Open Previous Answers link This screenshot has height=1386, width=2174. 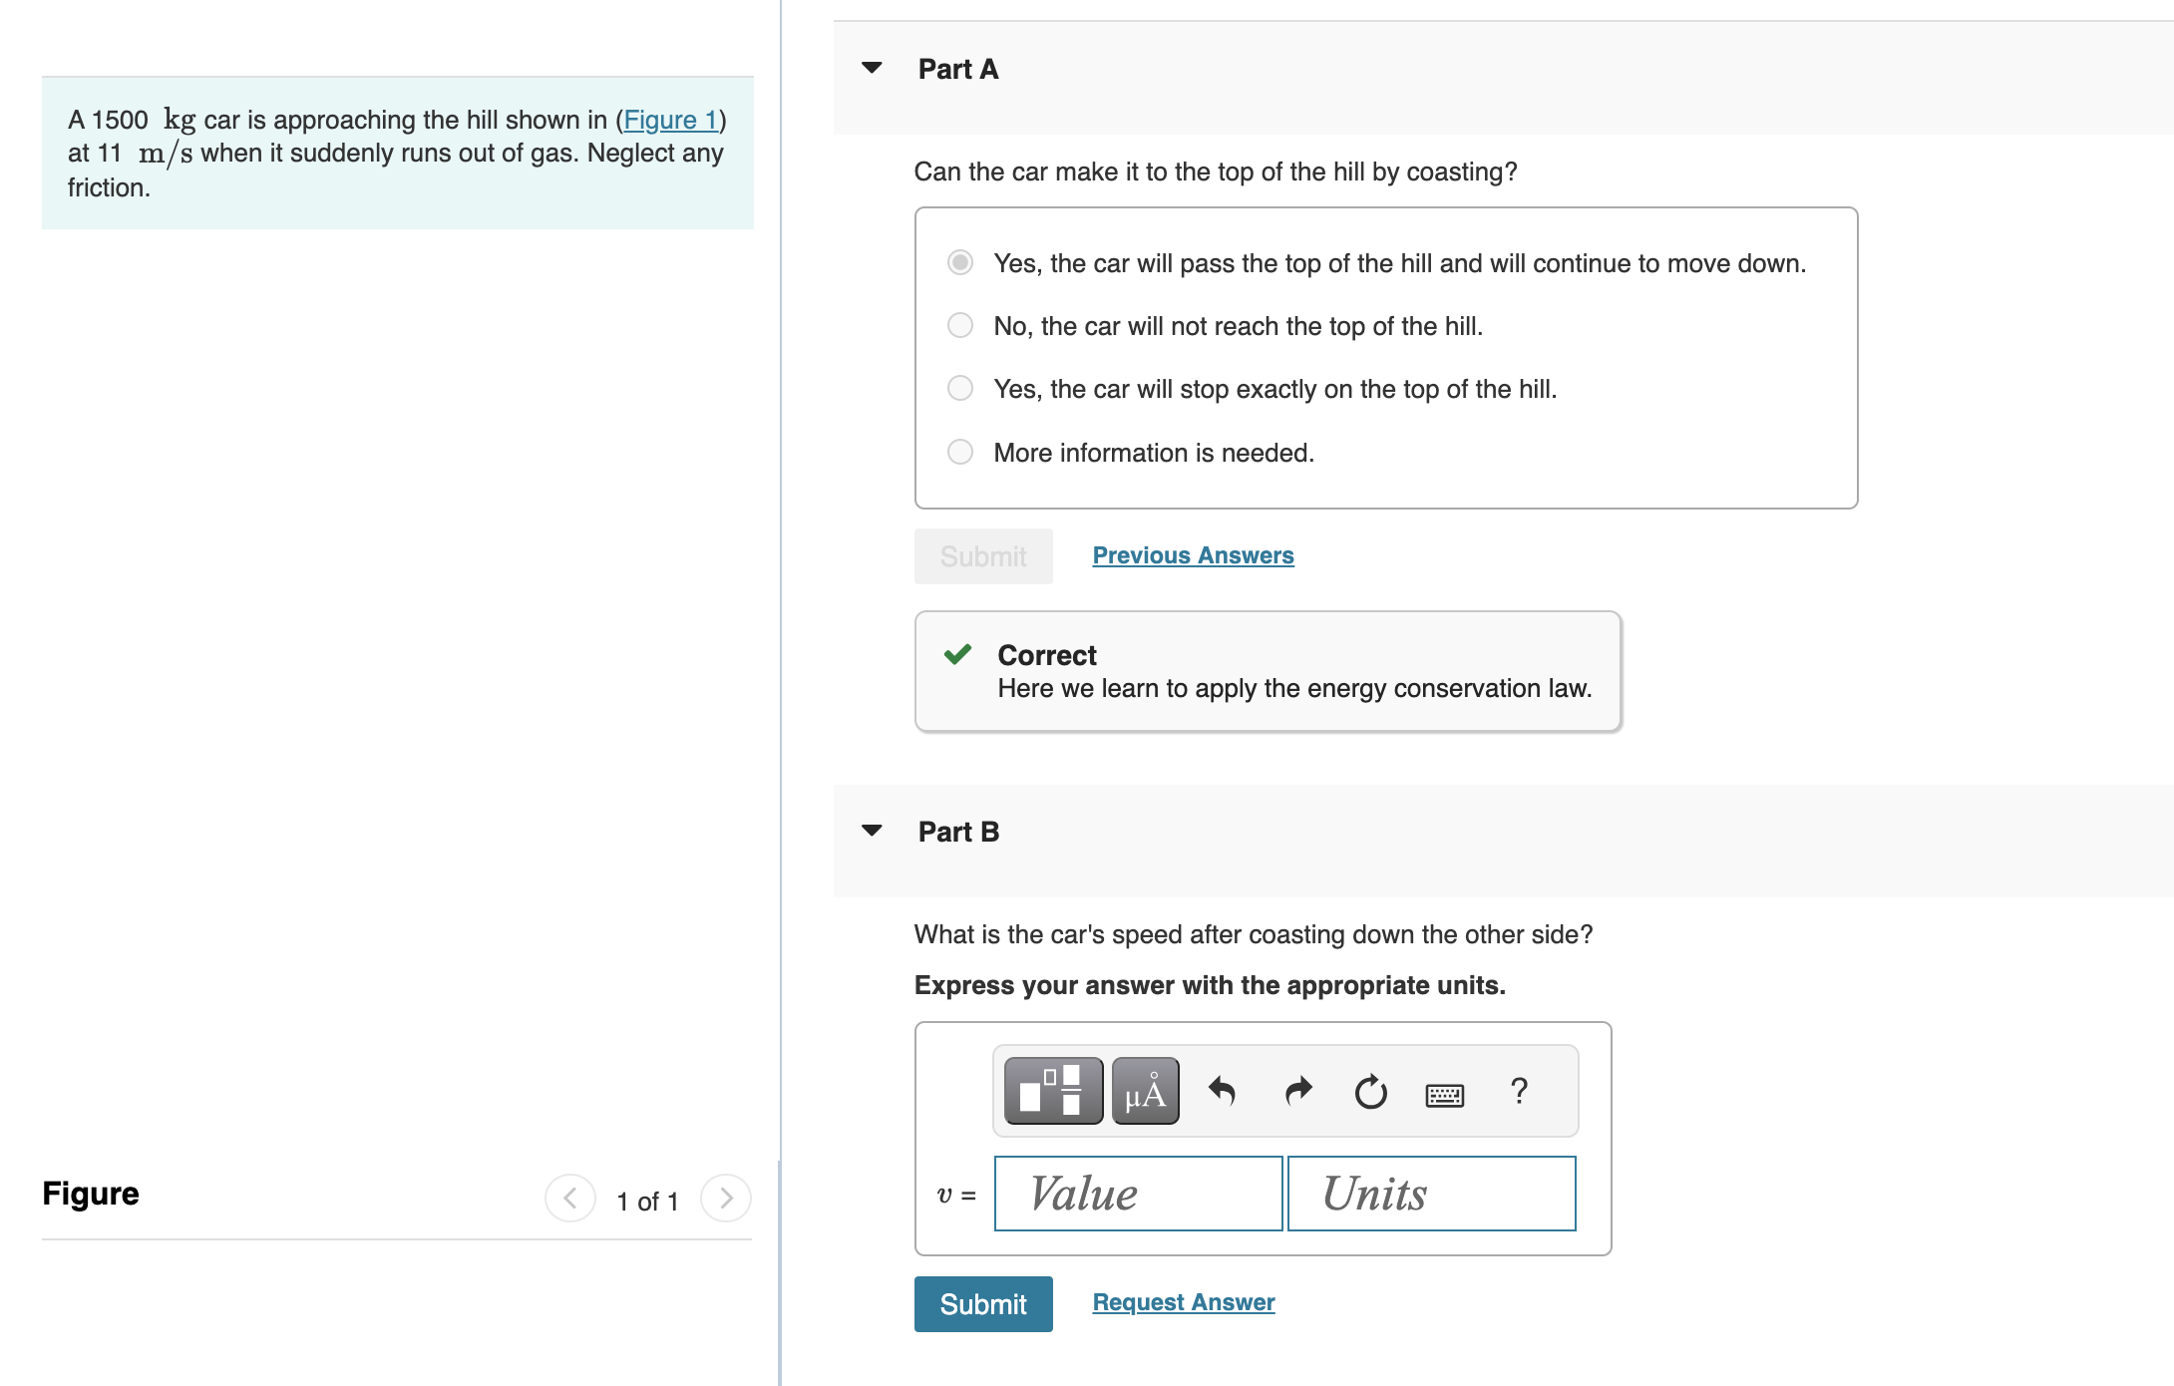tap(1193, 555)
